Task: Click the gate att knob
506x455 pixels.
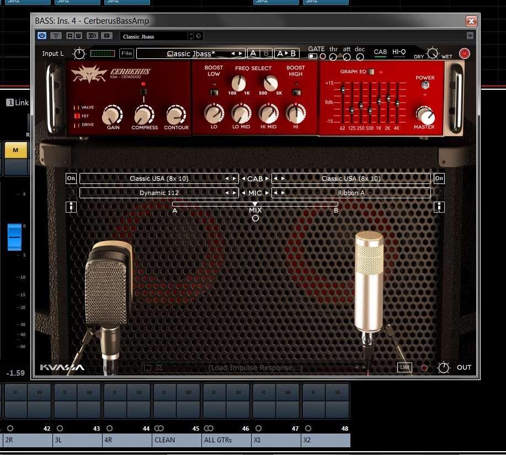Action: point(347,57)
